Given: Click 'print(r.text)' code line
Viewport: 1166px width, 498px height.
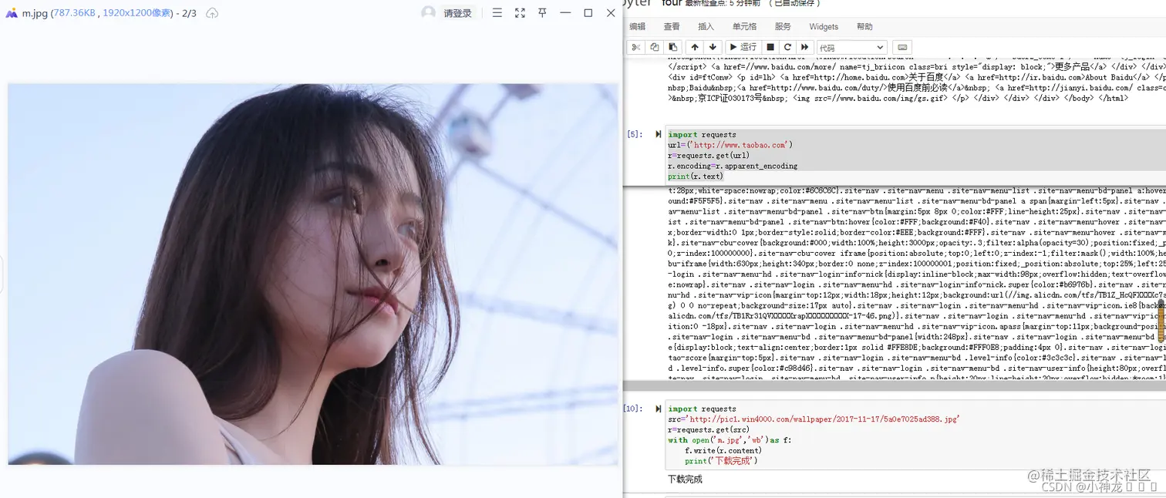Looking at the screenshot, I should [x=696, y=177].
